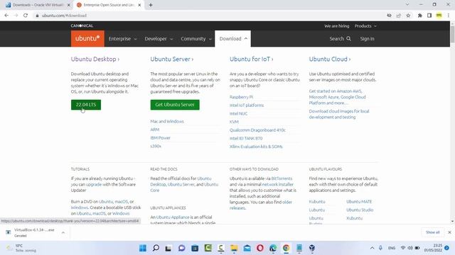Click the IBM Power link
Viewport: 455px width, 255px height.
160,137
